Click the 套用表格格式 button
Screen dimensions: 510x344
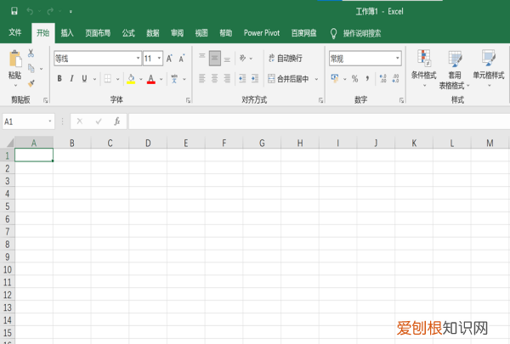coord(455,70)
